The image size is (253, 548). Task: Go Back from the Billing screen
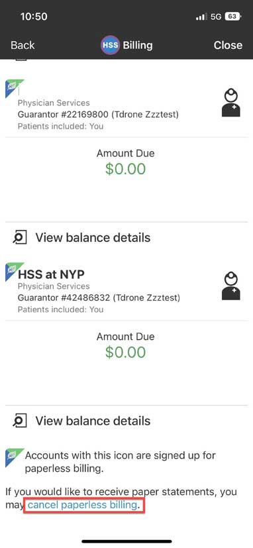coord(23,46)
